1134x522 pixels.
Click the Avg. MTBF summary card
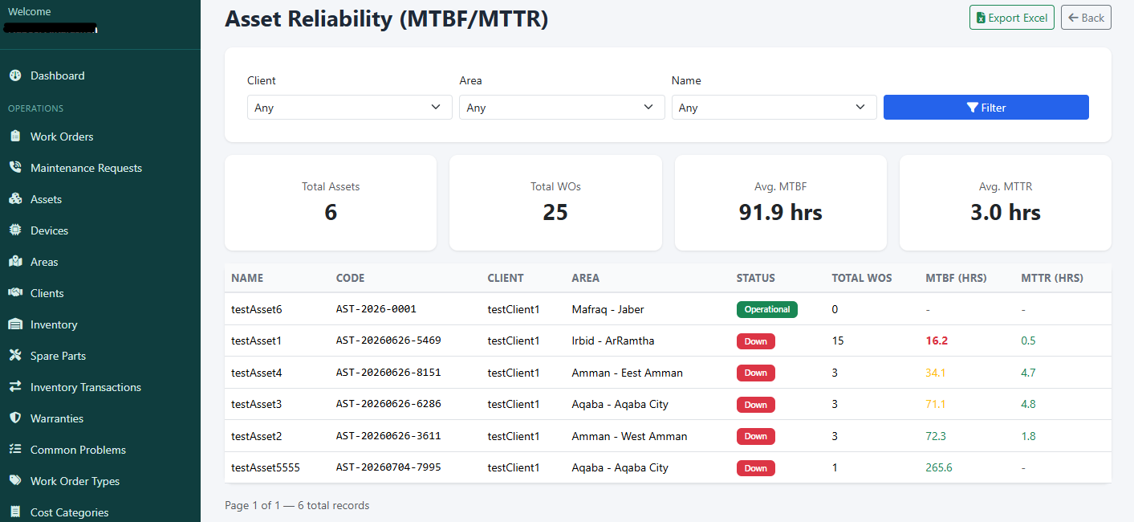pyautogui.click(x=781, y=202)
